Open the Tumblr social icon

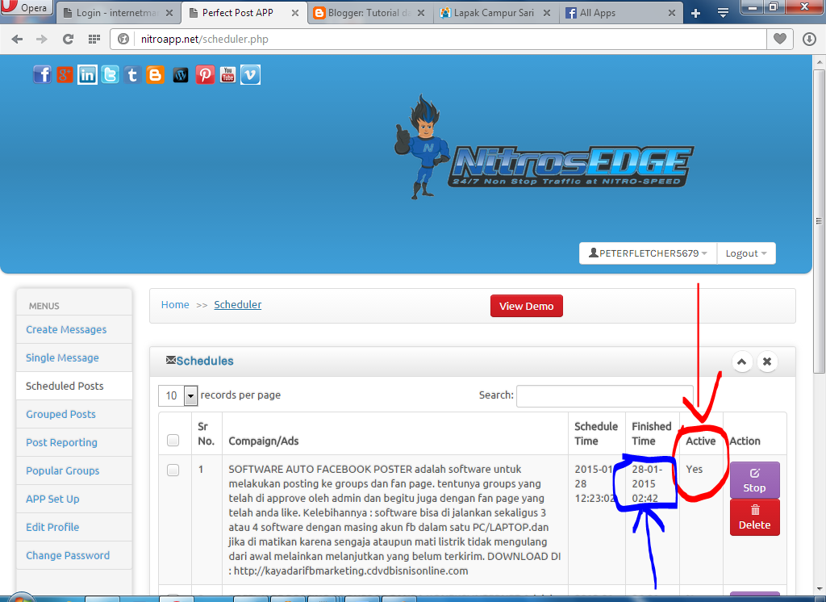[x=133, y=75]
